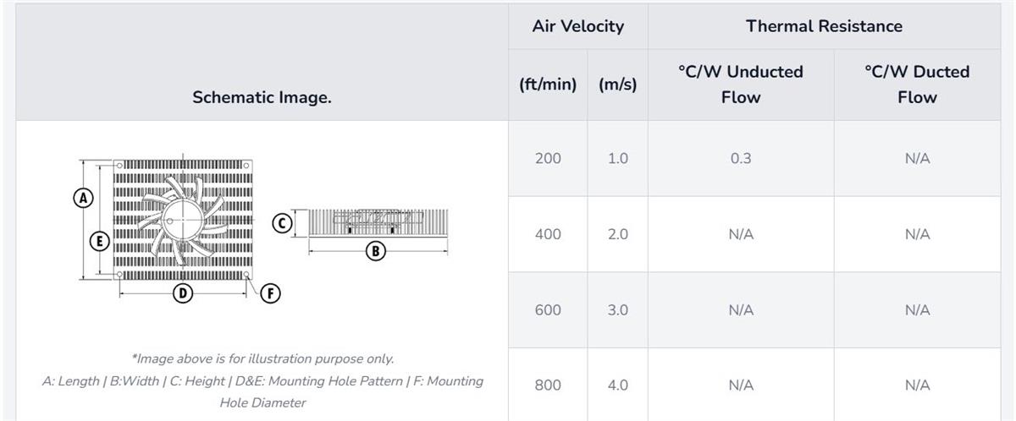
Task: Click the circled F mounting hole label
Action: click(x=270, y=293)
